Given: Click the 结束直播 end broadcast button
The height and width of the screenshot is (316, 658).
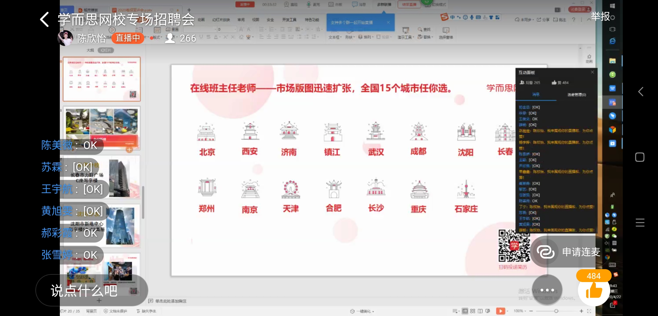Looking at the screenshot, I should click(x=409, y=5).
